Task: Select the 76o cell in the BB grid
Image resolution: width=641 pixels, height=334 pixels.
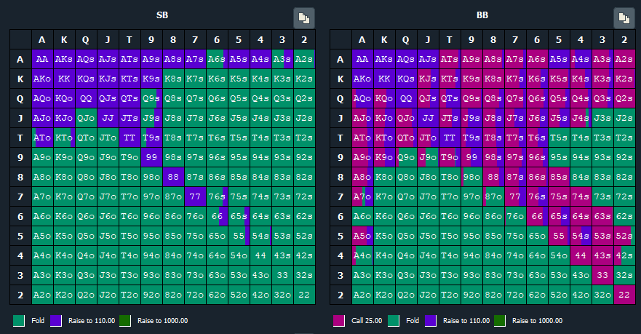Action: click(x=515, y=216)
